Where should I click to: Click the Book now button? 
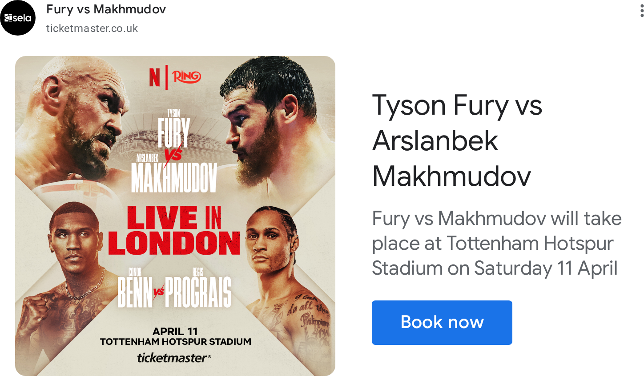[x=442, y=323]
